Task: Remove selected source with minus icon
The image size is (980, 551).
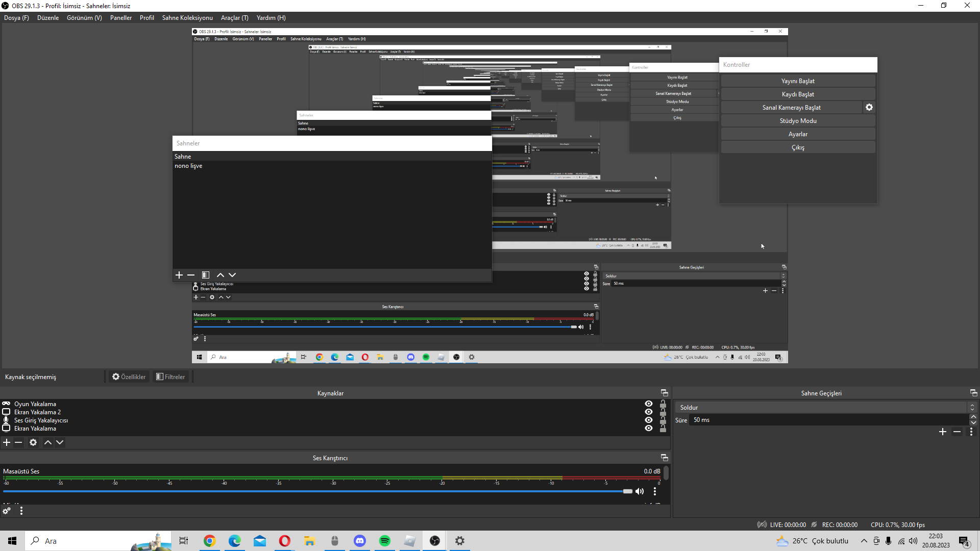Action: (18, 442)
